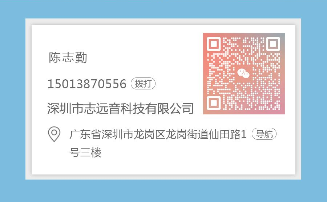
Task: Select the top-right QR finder square
Action: coord(273,44)
